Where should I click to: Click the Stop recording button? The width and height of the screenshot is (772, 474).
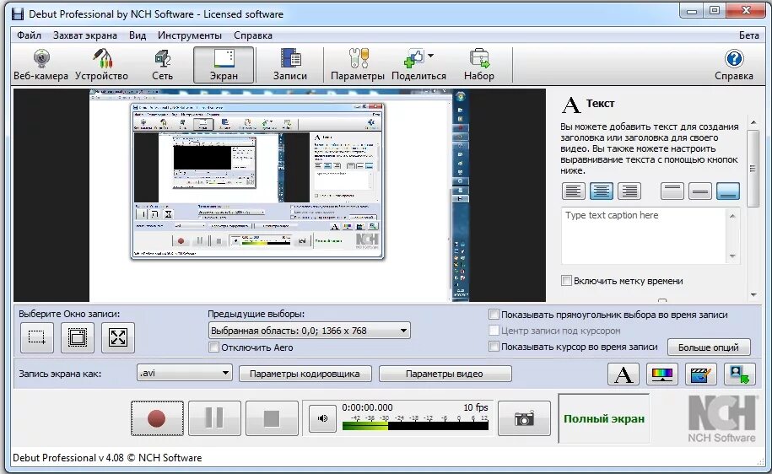(272, 418)
